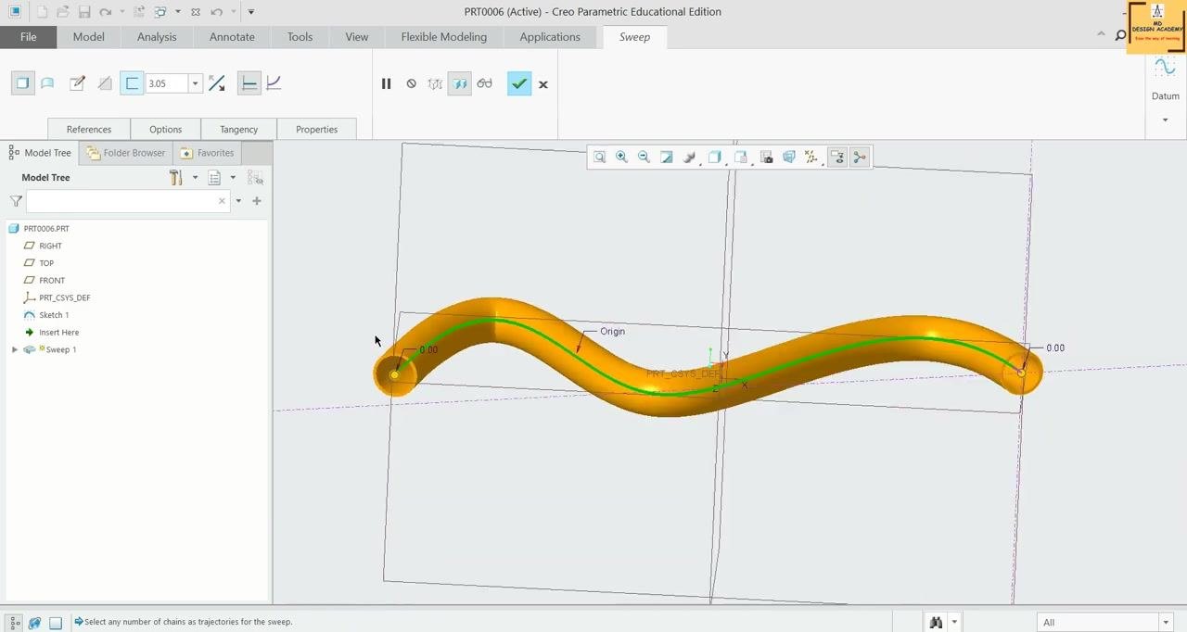Switch to the View ribbon tab
The image size is (1187, 632).
pos(357,37)
